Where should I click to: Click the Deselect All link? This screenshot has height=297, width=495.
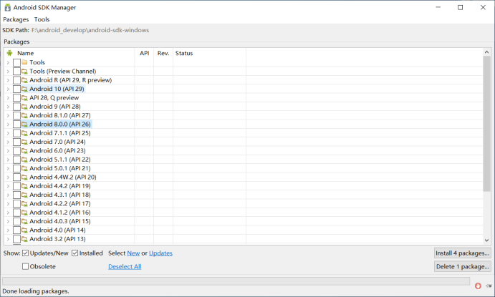[x=125, y=266]
